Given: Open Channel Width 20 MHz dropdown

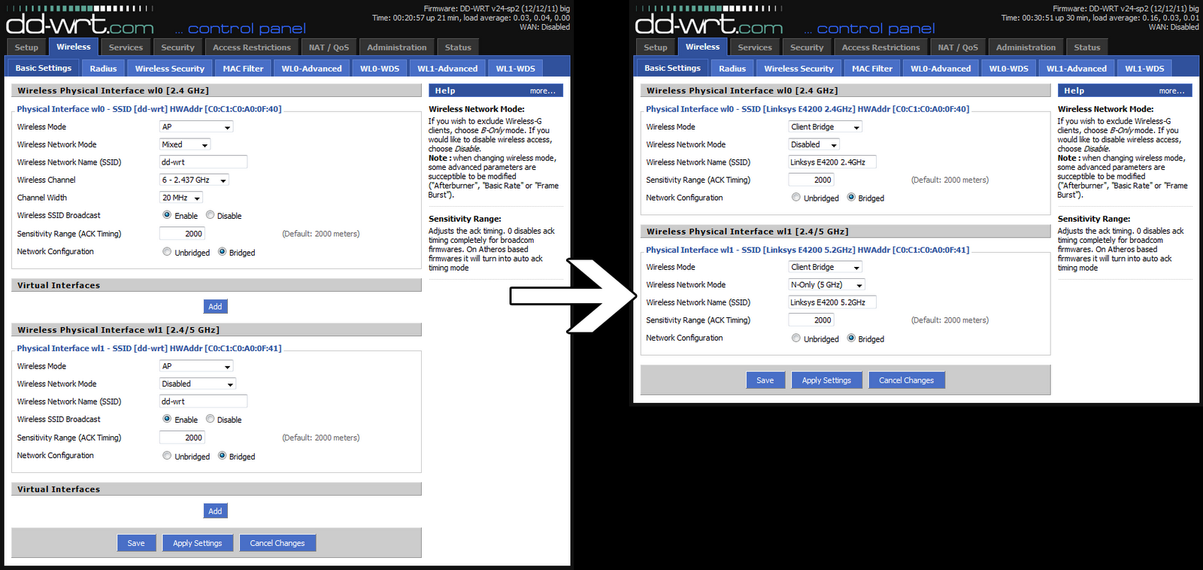Looking at the screenshot, I should [181, 198].
